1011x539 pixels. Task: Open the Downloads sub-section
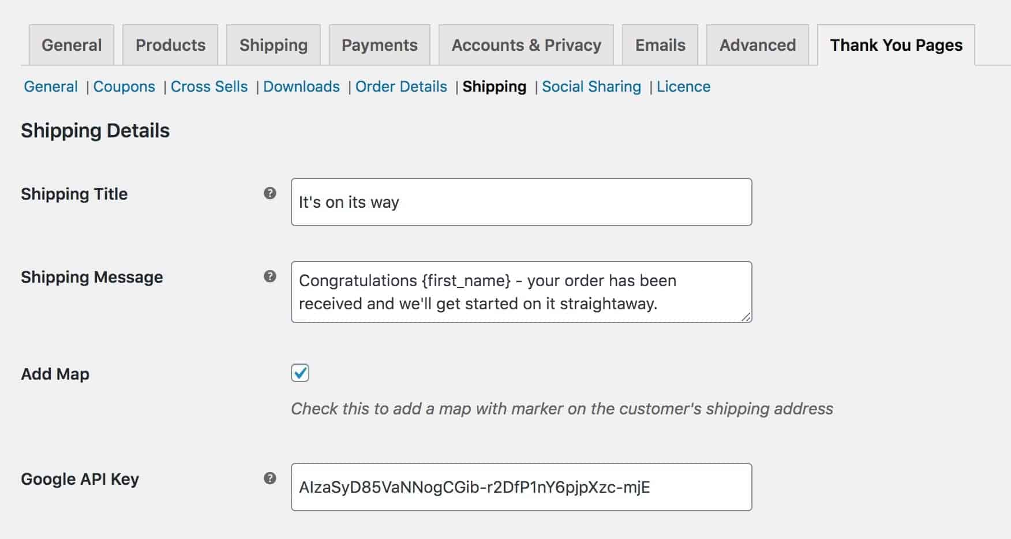(301, 87)
